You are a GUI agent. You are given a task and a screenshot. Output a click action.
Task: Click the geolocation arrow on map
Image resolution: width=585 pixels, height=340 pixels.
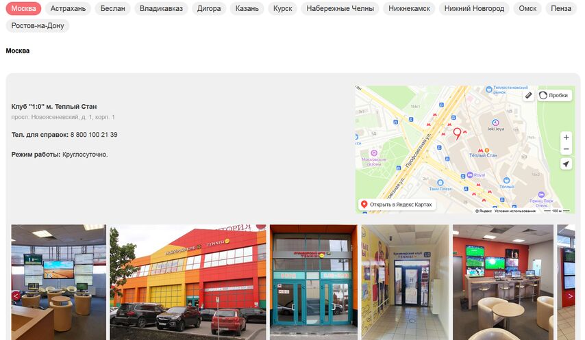[x=566, y=164]
